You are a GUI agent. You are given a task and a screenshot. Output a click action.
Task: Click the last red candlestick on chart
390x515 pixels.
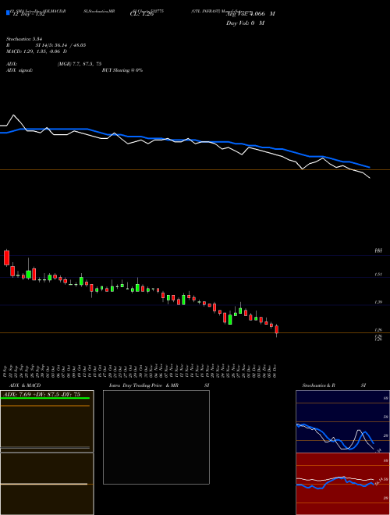[276, 330]
